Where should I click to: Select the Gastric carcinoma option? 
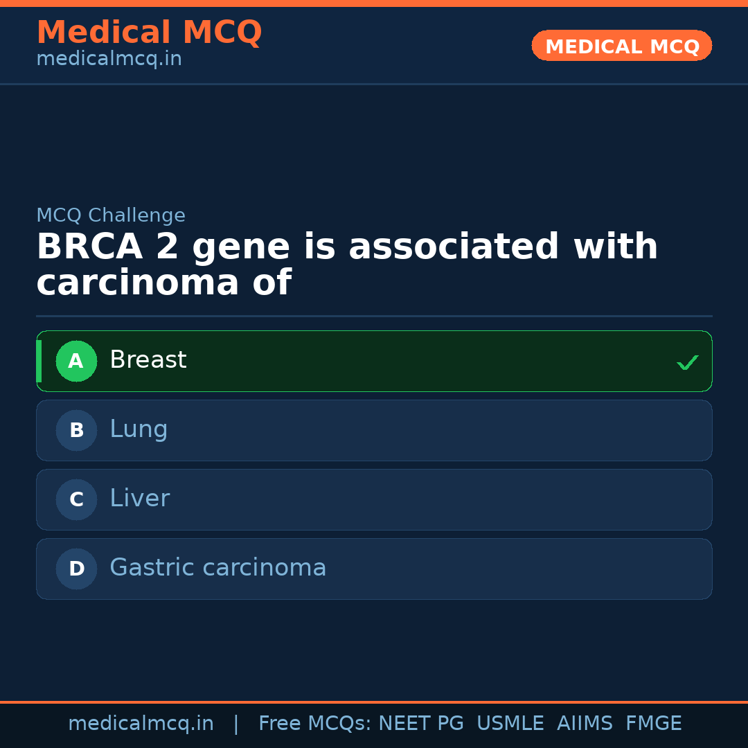374,569
